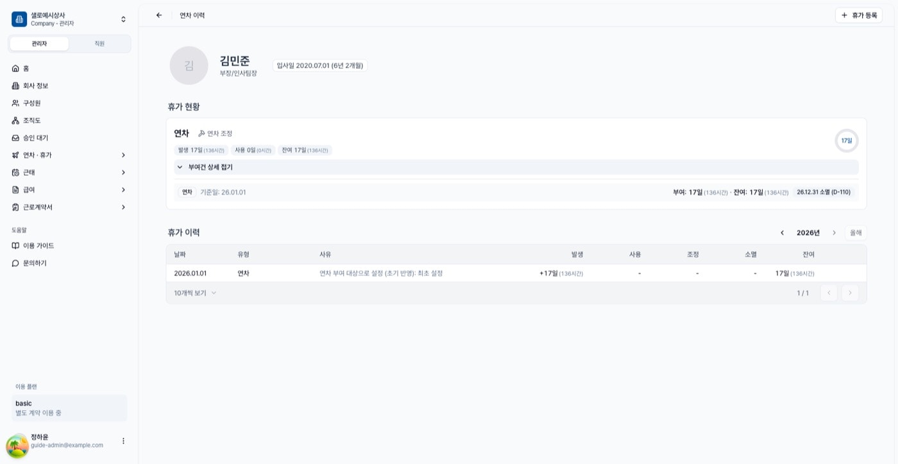The width and height of the screenshot is (898, 464).
Task: Click the 연차 이력 breadcrumb title
Action: [192, 15]
